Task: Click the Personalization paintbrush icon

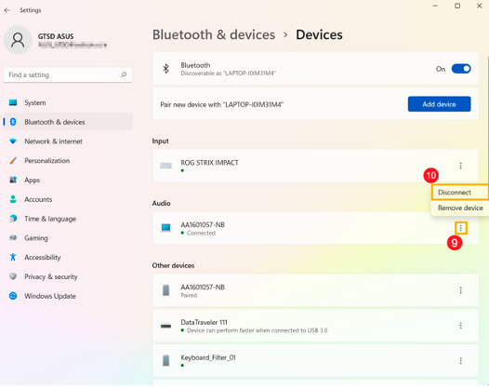Action: tap(13, 160)
